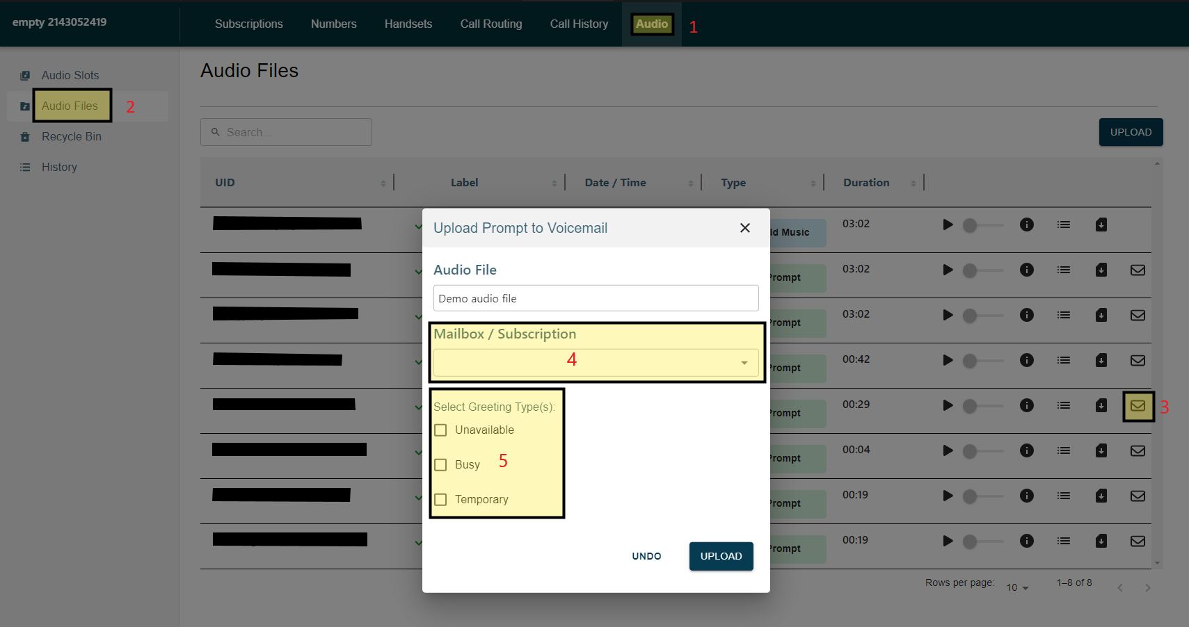Check the Busy greeting type
1189x627 pixels.
(440, 465)
